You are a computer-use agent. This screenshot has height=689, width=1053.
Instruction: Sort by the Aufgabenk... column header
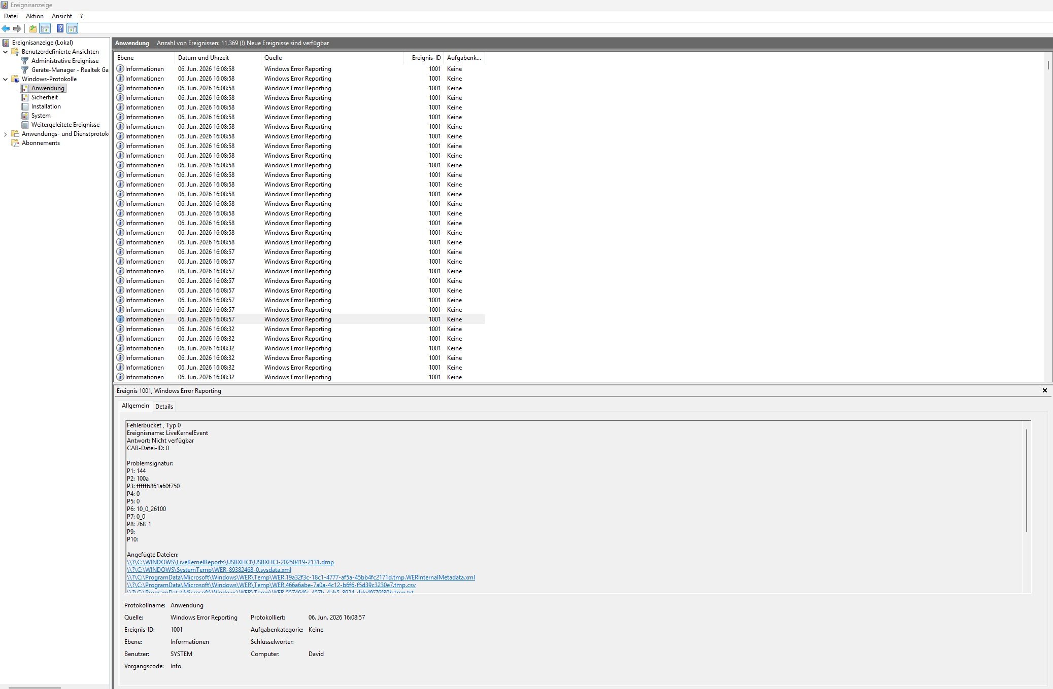pos(464,58)
